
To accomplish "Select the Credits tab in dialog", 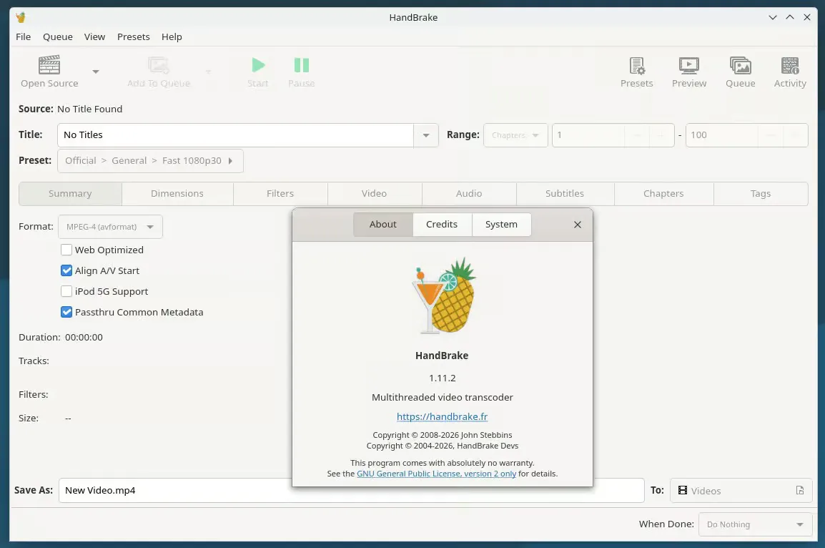I will click(x=442, y=224).
